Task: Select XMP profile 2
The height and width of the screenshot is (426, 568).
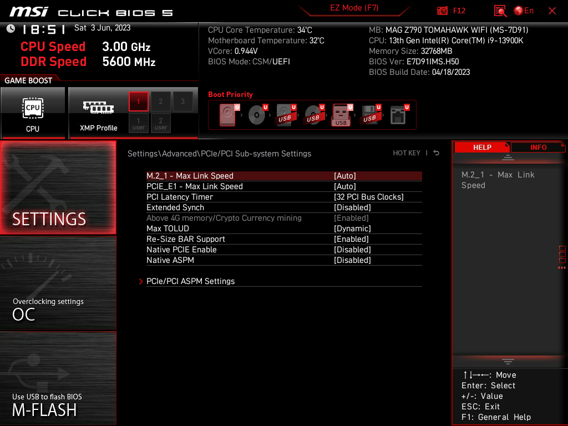Action: point(160,102)
